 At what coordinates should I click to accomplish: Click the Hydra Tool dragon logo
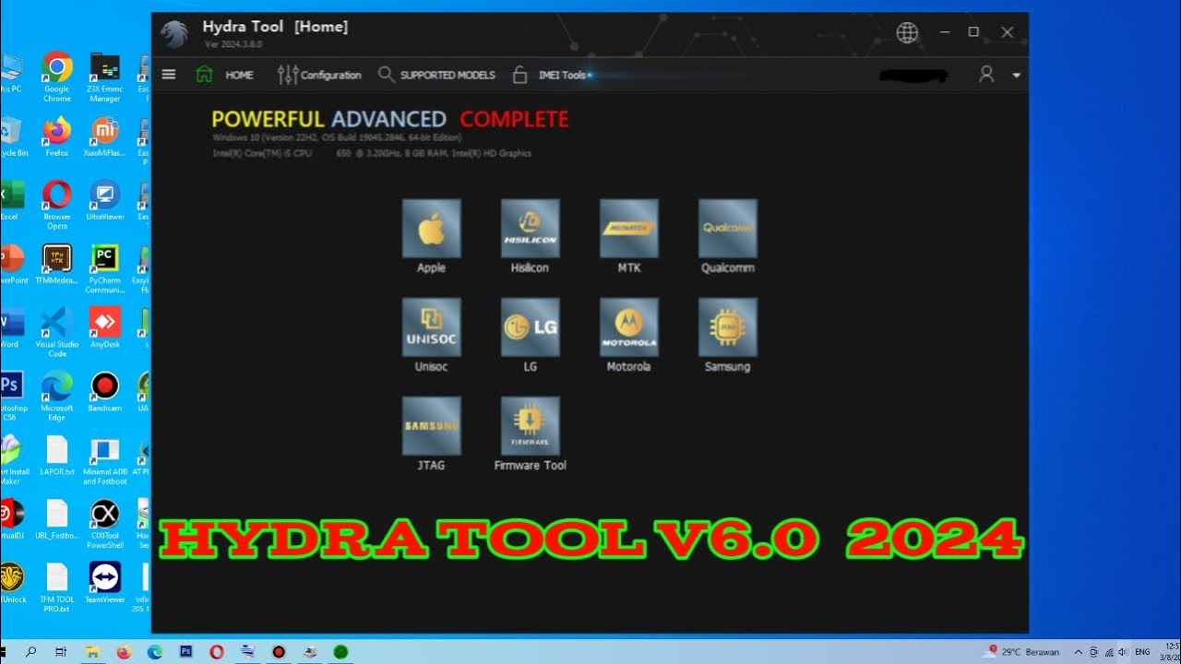(x=174, y=33)
